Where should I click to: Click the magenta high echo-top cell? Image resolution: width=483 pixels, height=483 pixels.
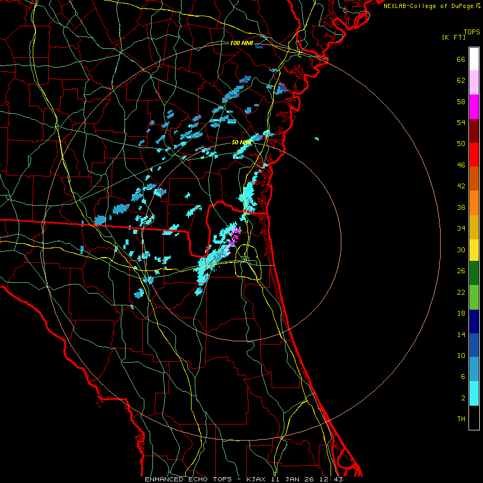tap(235, 237)
